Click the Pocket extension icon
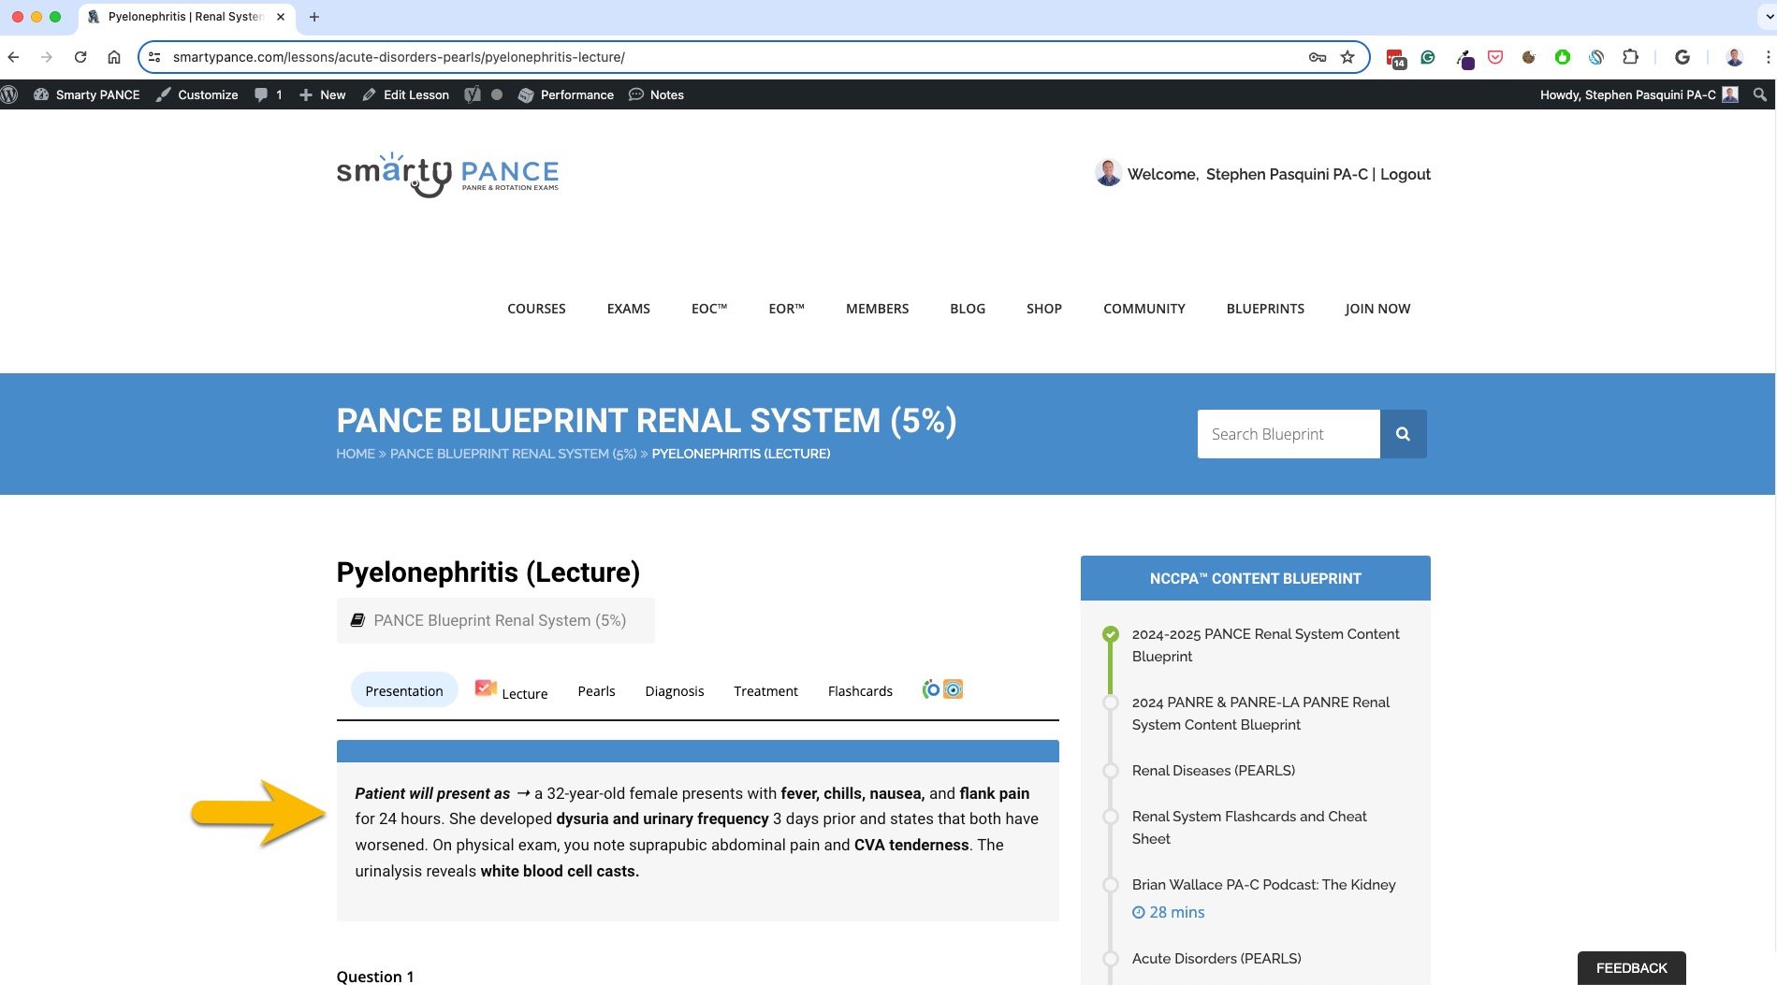The height and width of the screenshot is (985, 1777). (1495, 57)
